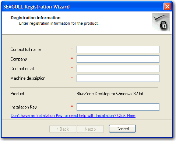Open the 'Don't have an Installation Key' help link
The image size is (176, 141).
click(x=73, y=116)
